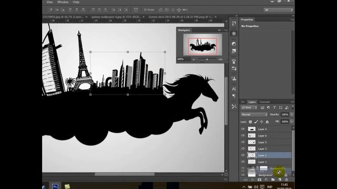Click Create new group folder icon
Image resolution: width=337 pixels, height=189 pixels.
point(273,180)
